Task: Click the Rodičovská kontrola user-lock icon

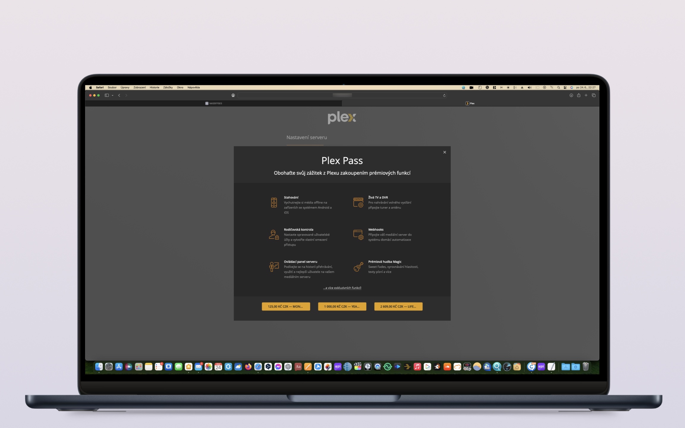Action: 274,235
